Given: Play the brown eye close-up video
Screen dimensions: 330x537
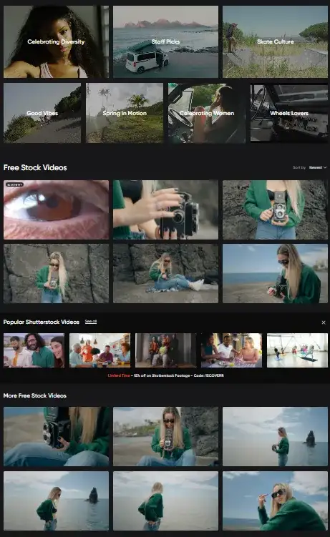Looking at the screenshot, I should click(57, 210).
